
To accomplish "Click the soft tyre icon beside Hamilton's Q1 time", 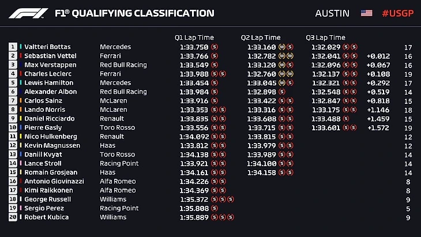I will click(x=215, y=83).
